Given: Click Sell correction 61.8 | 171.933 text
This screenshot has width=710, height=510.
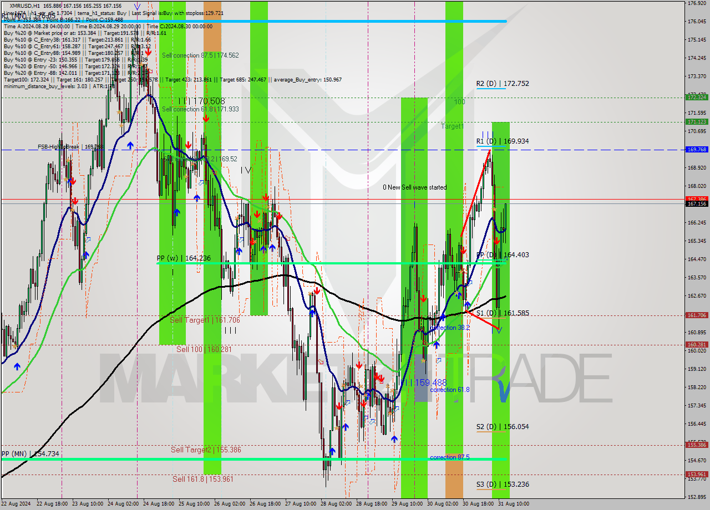Looking at the screenshot, I should pos(200,109).
